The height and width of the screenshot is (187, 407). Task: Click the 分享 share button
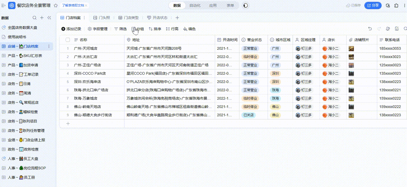tap(373, 5)
